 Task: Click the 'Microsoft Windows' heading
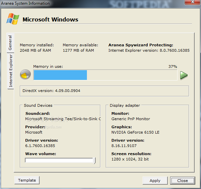[50, 19]
